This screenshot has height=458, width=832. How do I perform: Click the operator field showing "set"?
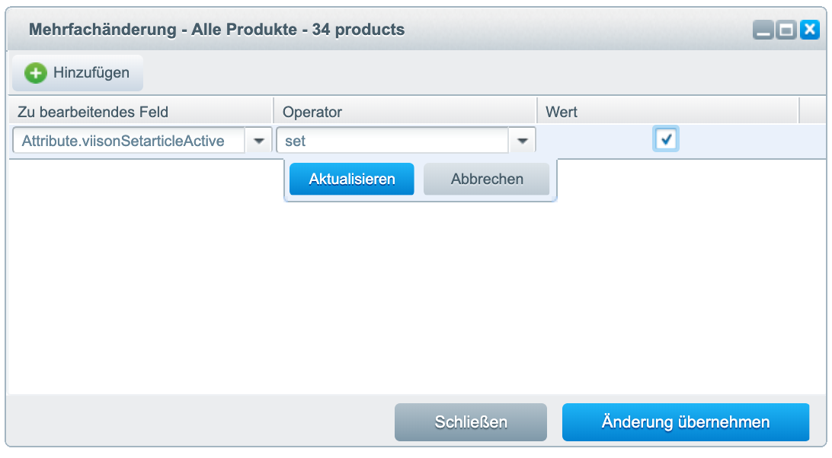point(392,141)
